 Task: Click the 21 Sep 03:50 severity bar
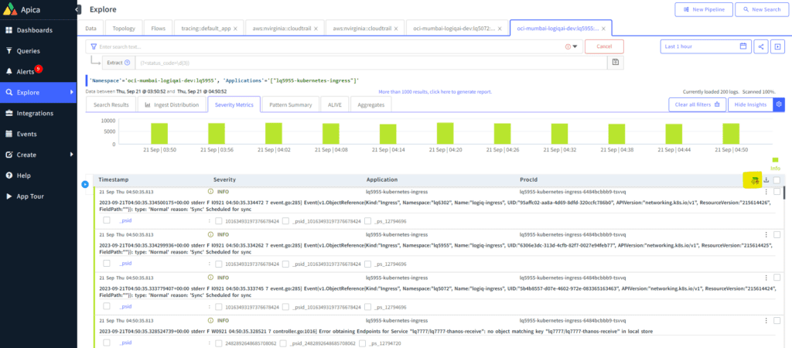click(159, 133)
